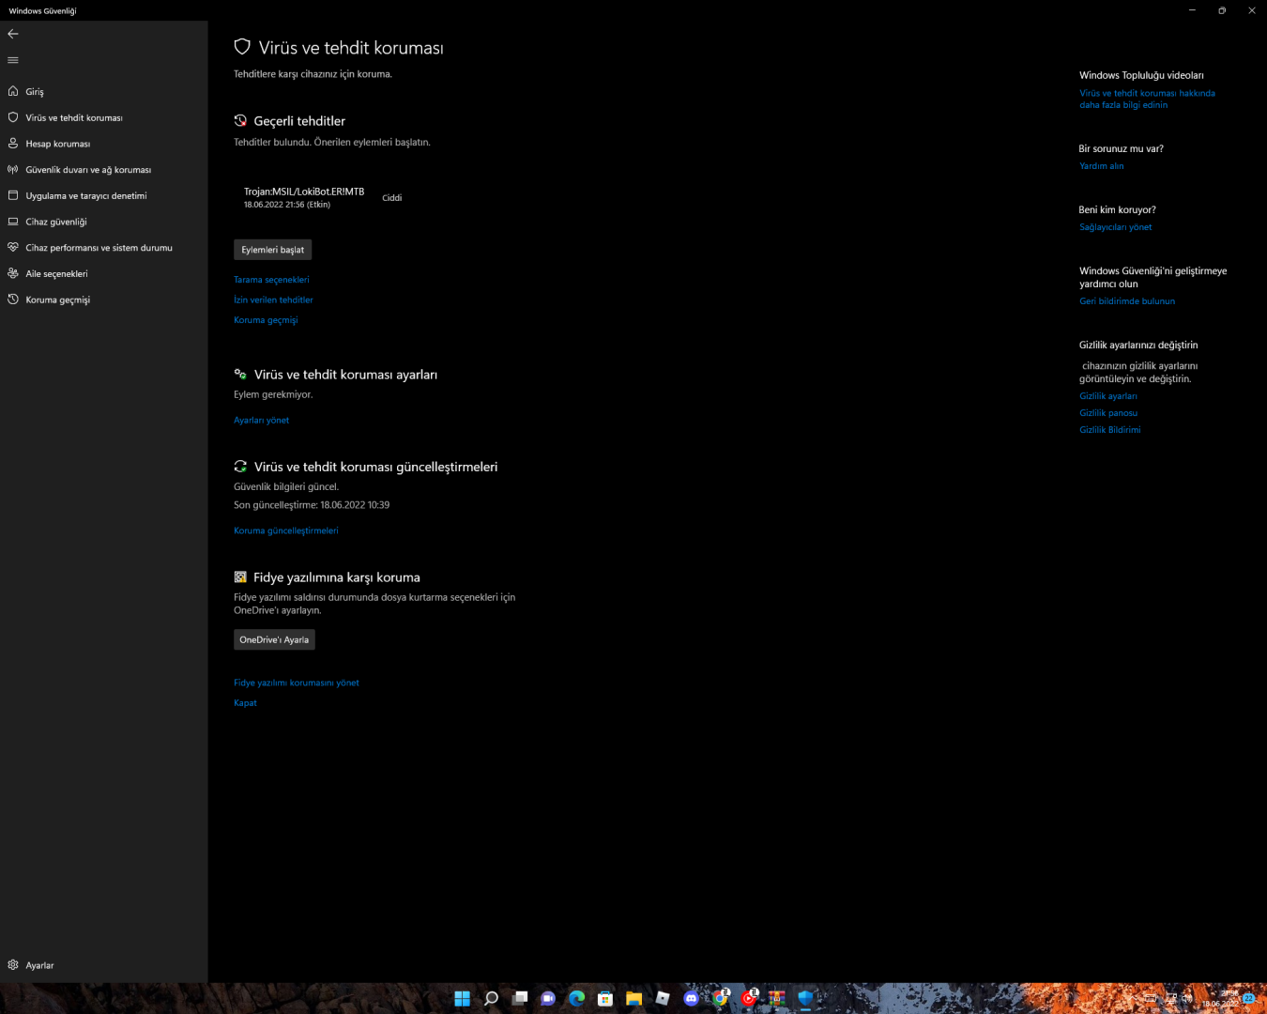Open the Gizlilik panosu link
Viewport: 1267px width, 1014px height.
[1108, 413]
